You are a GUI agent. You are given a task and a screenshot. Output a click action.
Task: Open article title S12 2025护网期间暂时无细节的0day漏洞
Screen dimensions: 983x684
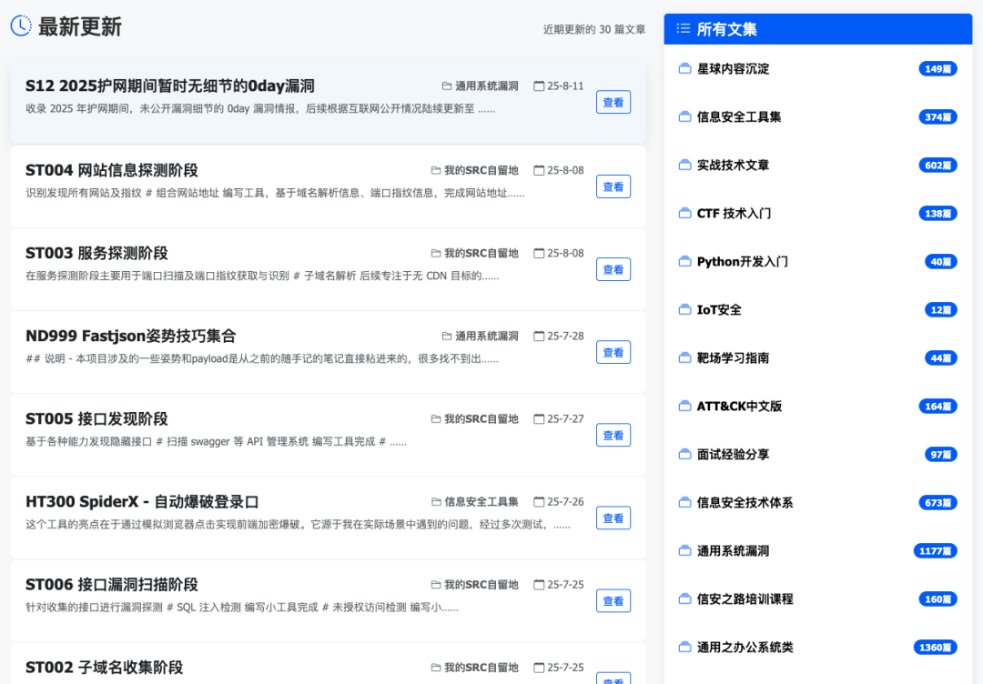point(170,85)
